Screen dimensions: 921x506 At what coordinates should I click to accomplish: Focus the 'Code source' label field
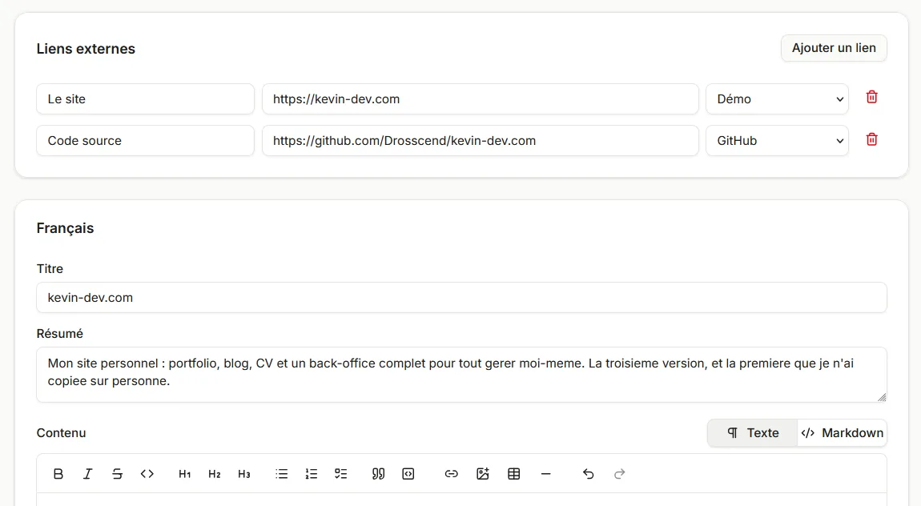coord(145,140)
